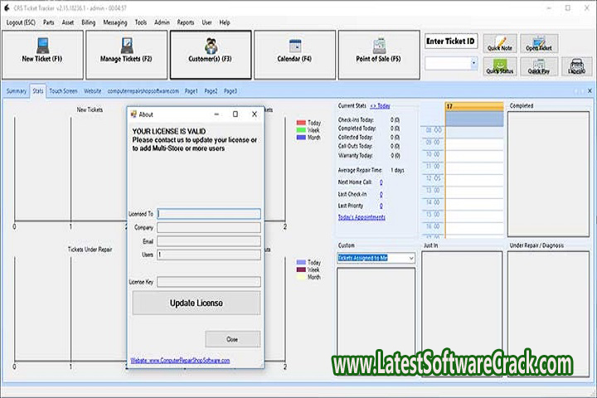Open the Asset menu
This screenshot has height=398, width=597.
tap(68, 22)
